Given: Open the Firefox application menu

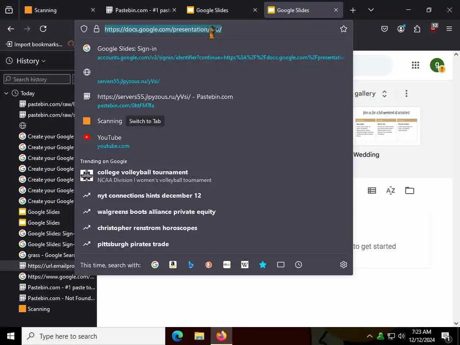Looking at the screenshot, I should coord(449,29).
